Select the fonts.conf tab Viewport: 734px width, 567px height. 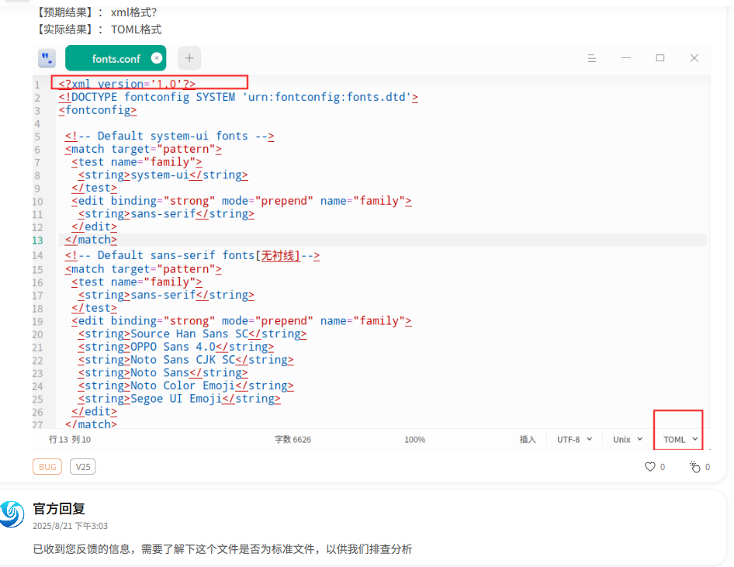coord(116,58)
